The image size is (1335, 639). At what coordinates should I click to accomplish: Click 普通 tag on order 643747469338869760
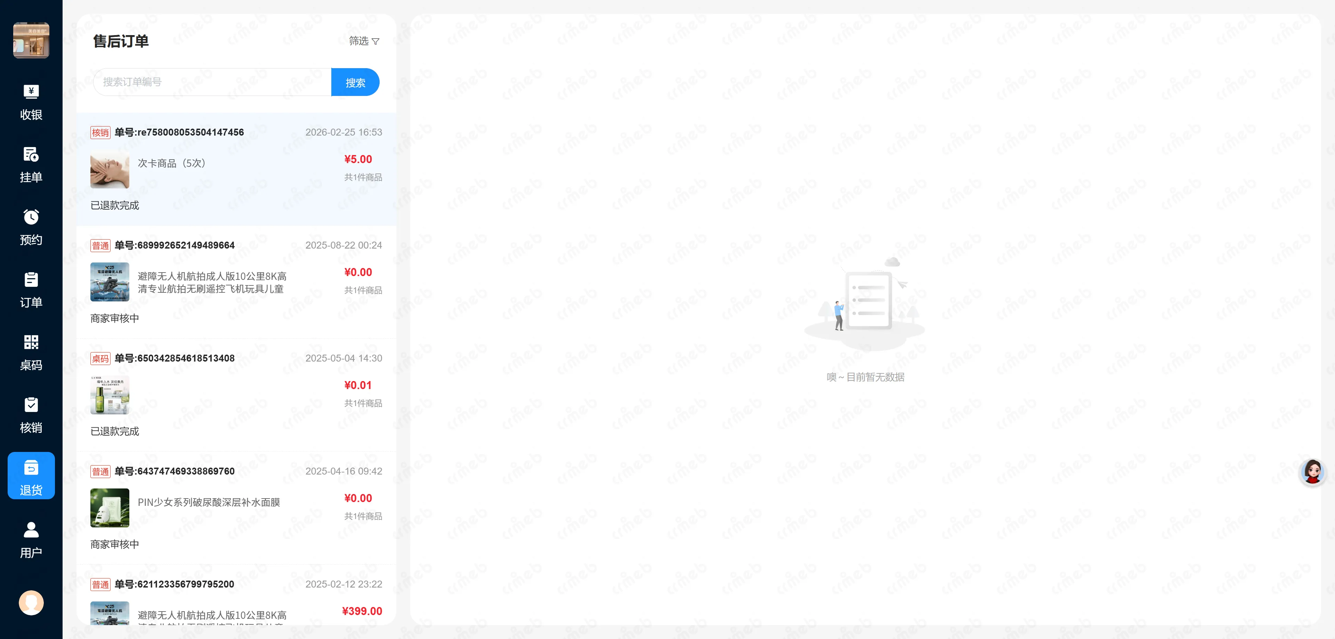100,472
